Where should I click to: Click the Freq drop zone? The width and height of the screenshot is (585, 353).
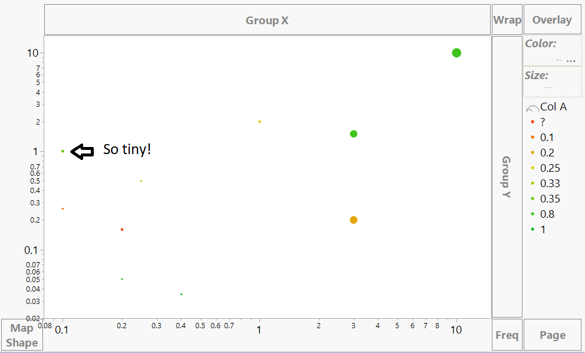click(507, 335)
